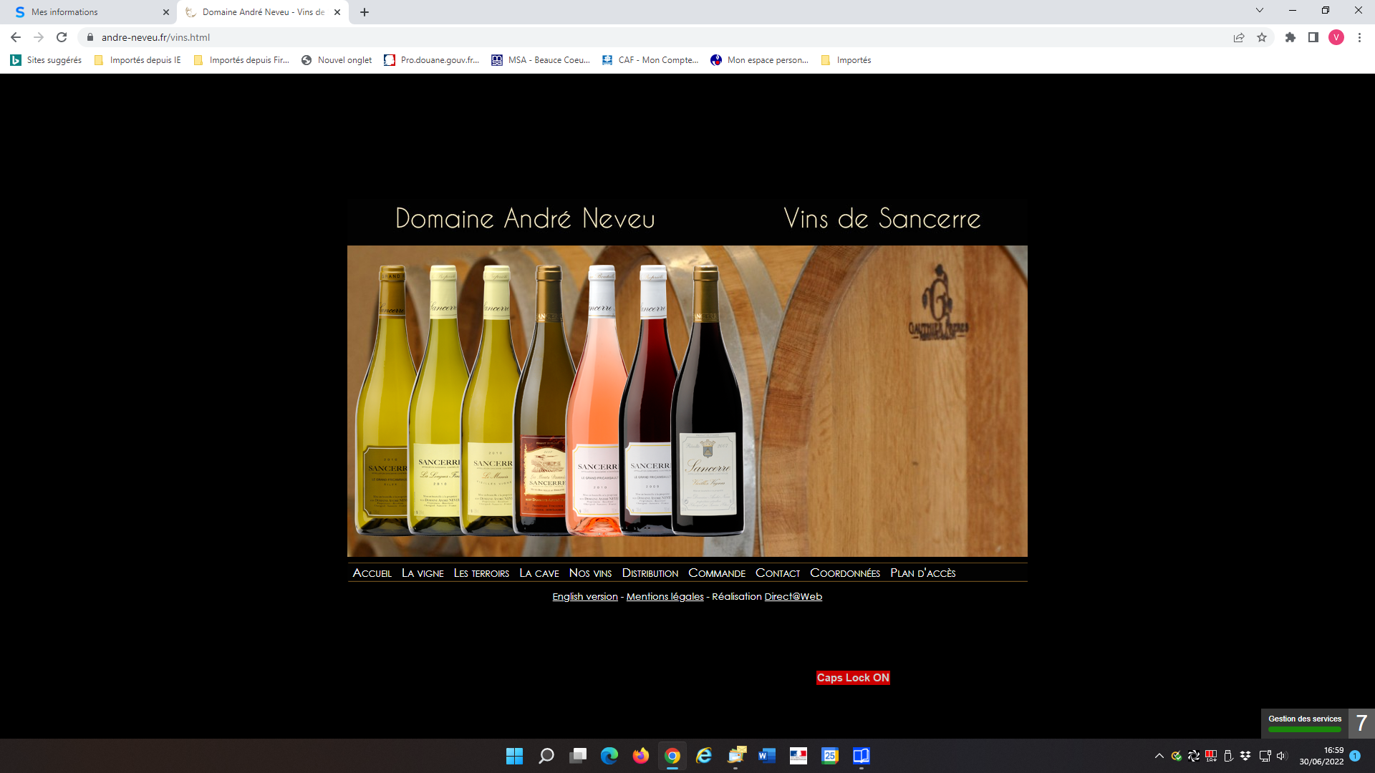Screen dimensions: 1375x773
Task: Click the wine bottles banner image
Action: pyautogui.click(x=687, y=402)
